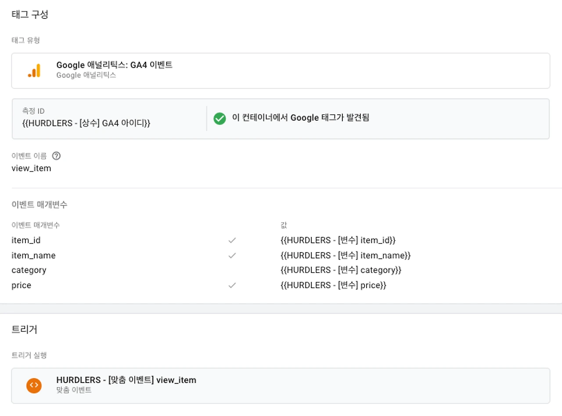Image resolution: width=562 pixels, height=416 pixels.
Task: Click the green checkmark Google tag status icon
Action: (x=220, y=118)
